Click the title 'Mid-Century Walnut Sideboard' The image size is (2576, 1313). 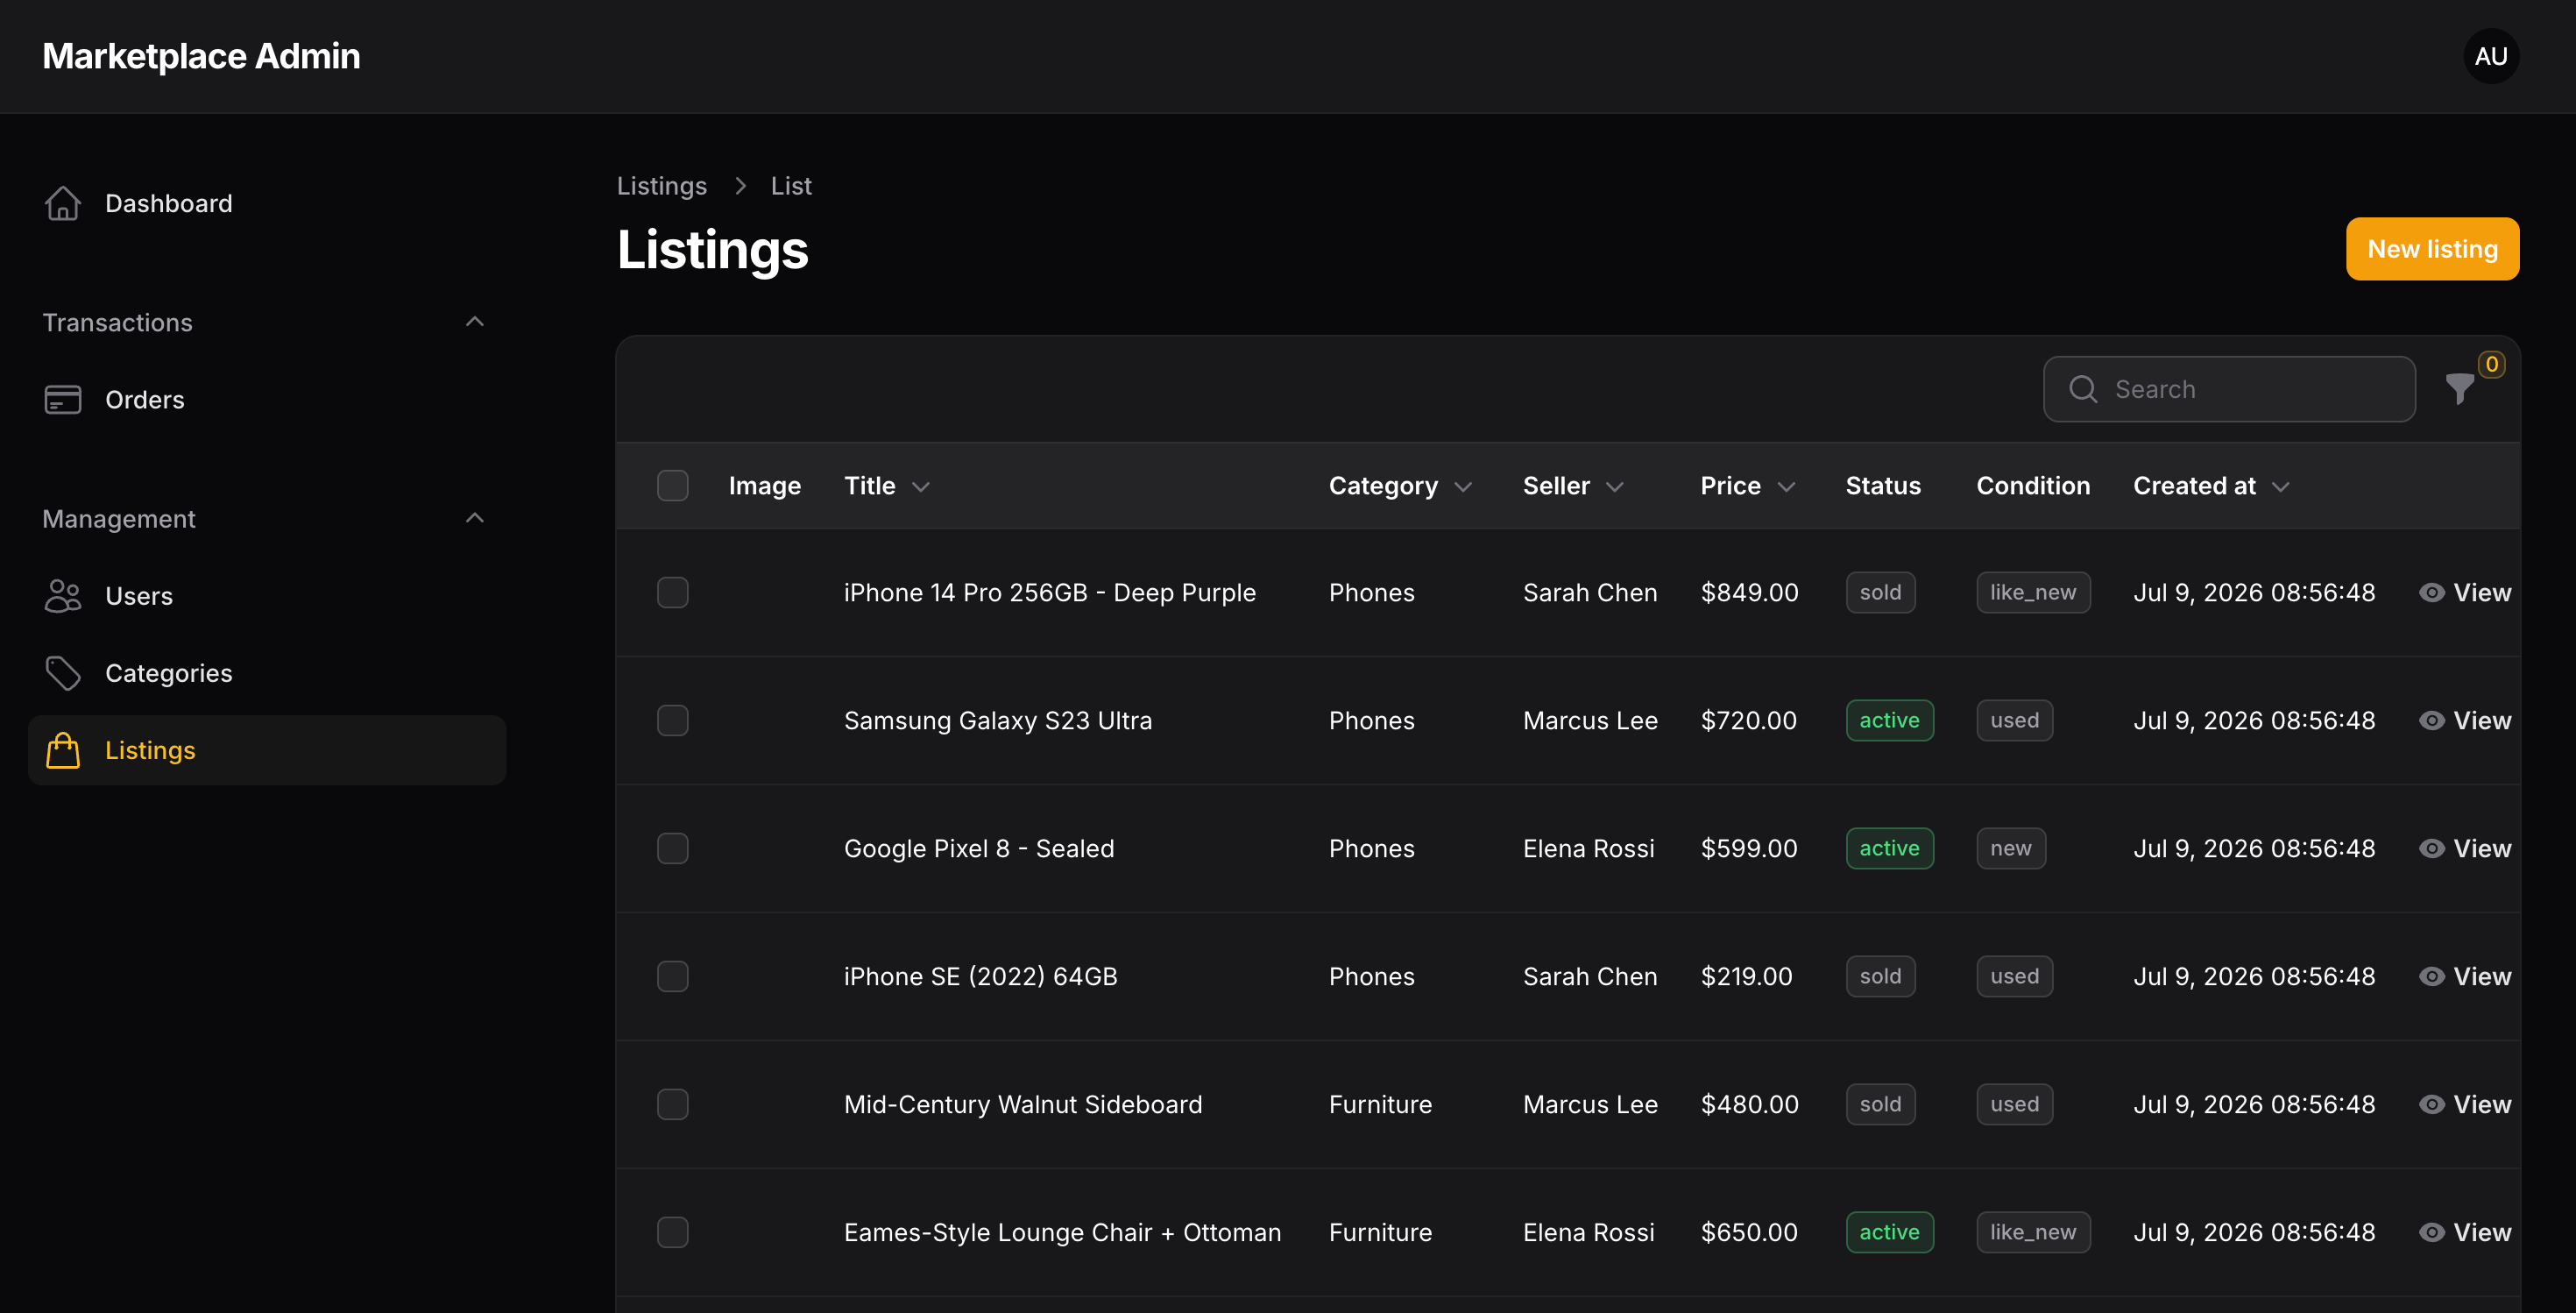1022,1104
